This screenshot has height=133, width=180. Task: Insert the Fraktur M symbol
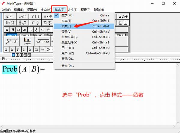pyautogui.click(x=36, y=49)
